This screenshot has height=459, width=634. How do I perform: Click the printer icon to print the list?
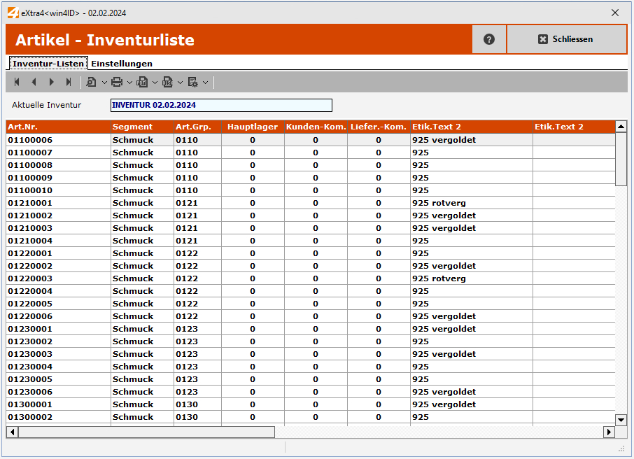point(116,82)
